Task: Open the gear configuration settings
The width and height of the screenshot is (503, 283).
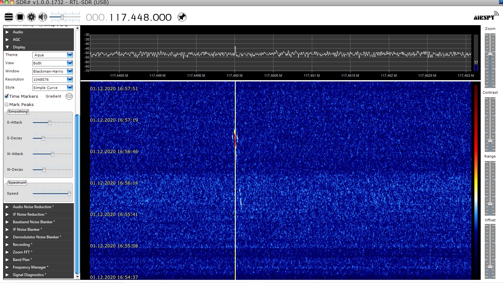Action: [31, 17]
